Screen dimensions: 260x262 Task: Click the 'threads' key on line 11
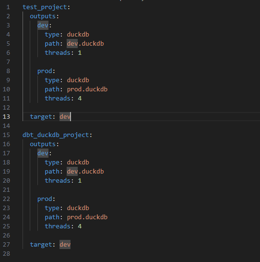[x=58, y=99]
